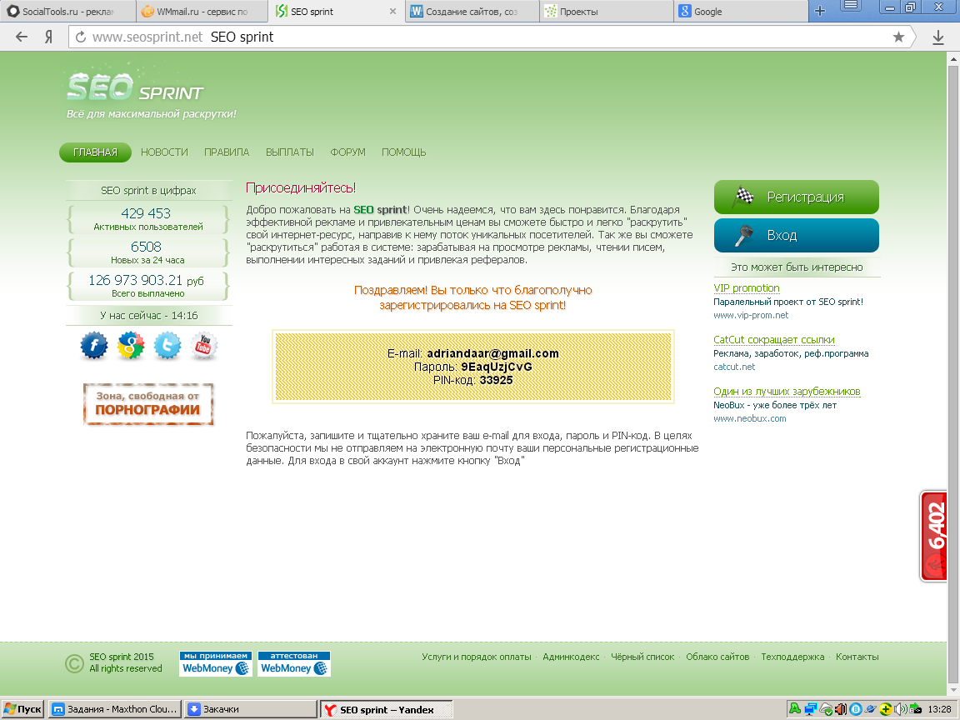
Task: Click the SEO sprint logo
Action: click(x=135, y=87)
